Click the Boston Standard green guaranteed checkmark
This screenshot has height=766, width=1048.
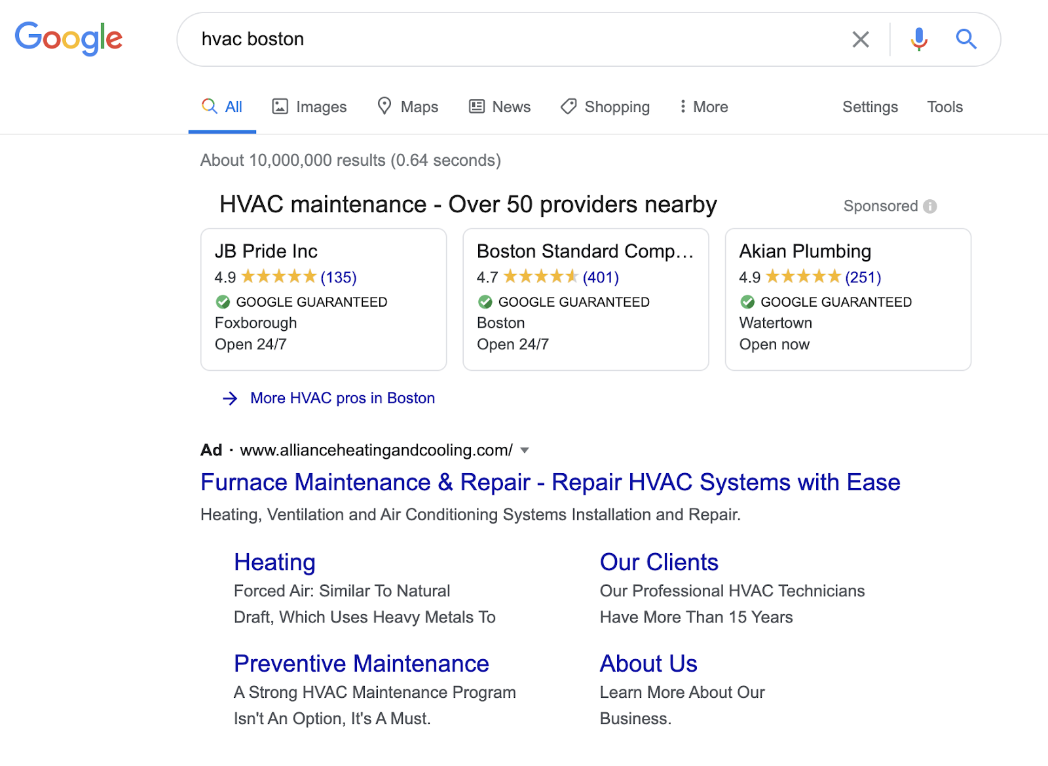click(x=485, y=302)
